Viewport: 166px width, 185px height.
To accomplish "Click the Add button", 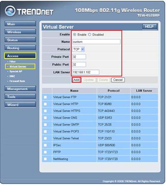I will pyautogui.click(x=76, y=80).
